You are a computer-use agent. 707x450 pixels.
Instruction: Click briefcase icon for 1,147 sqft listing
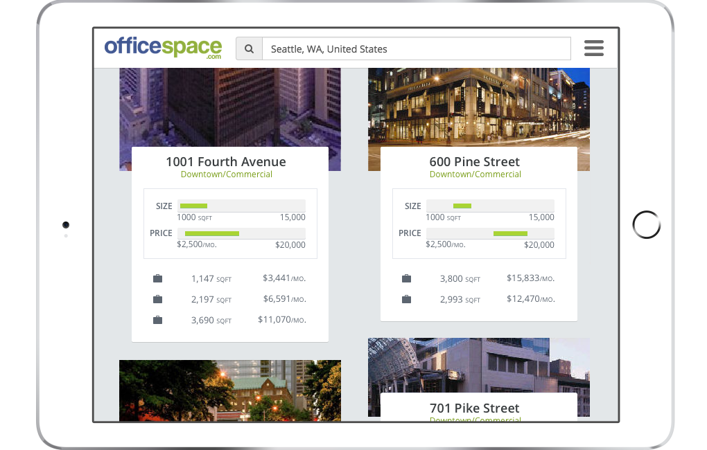coord(157,278)
